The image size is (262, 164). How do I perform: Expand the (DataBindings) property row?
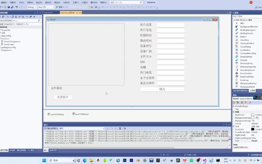point(234,106)
